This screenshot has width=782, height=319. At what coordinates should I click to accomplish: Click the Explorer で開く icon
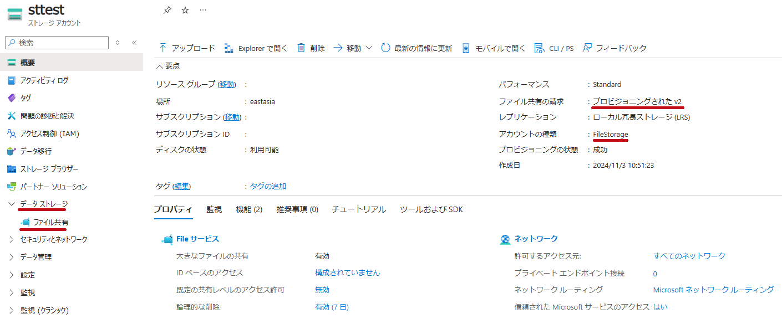click(x=229, y=48)
